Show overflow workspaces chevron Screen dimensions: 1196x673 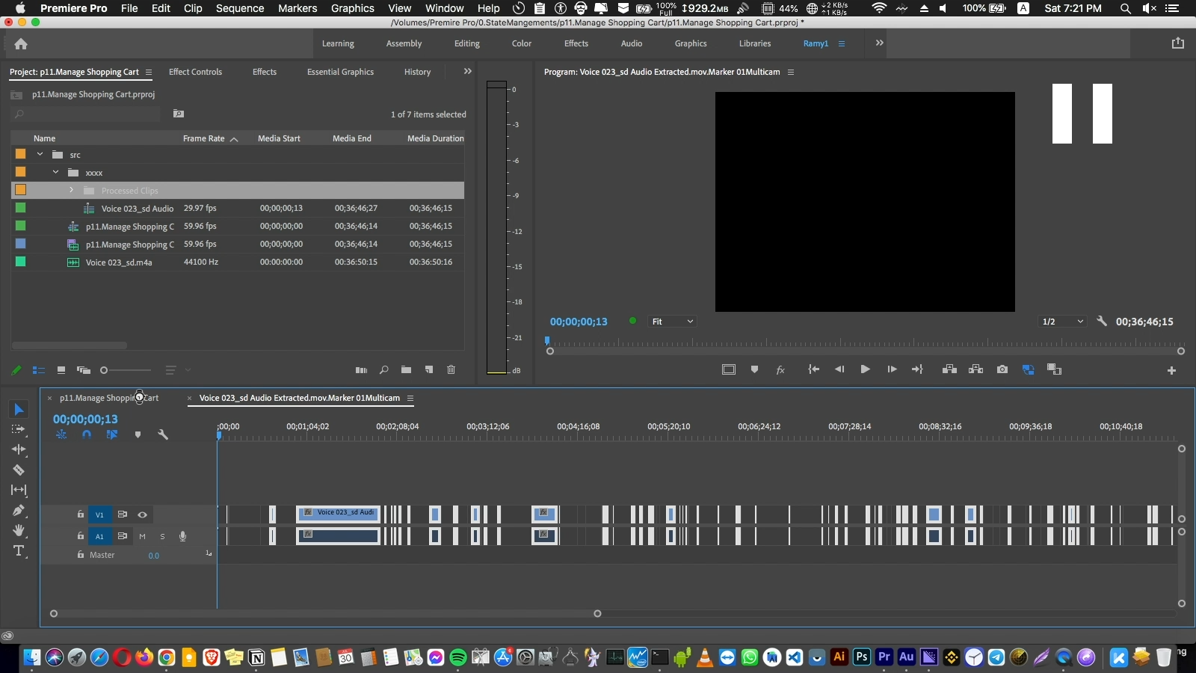[880, 43]
